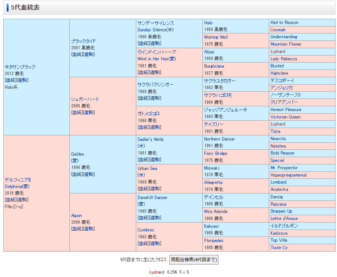This screenshot has height=277, width=337.
Task: Open サンデーサイレンス link
Action: coord(156,23)
